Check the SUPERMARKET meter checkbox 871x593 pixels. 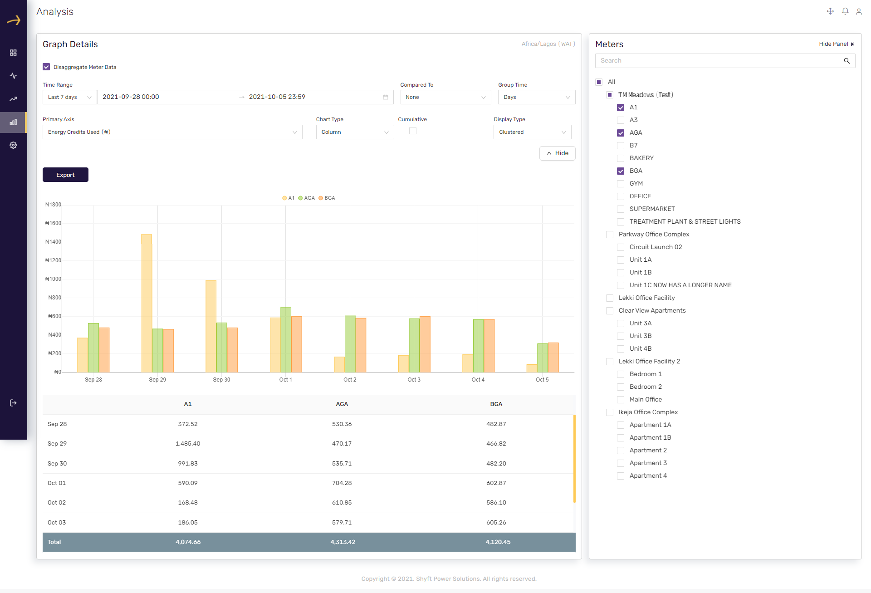click(621, 209)
